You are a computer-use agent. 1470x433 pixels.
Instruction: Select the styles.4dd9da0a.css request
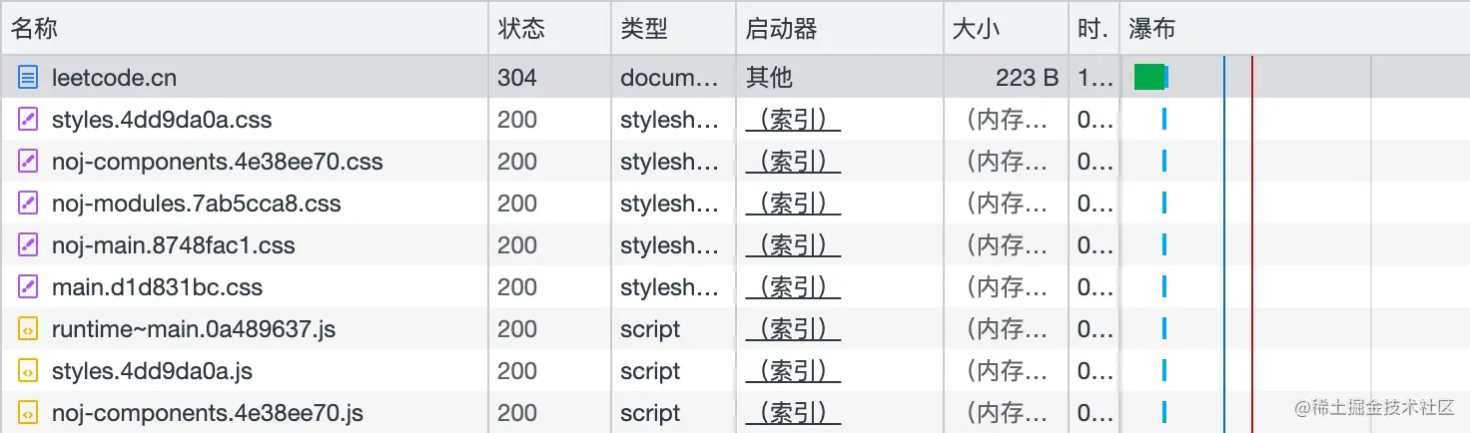[735, 119]
